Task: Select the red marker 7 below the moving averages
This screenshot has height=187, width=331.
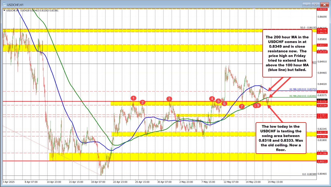Action: pyautogui.click(x=242, y=106)
